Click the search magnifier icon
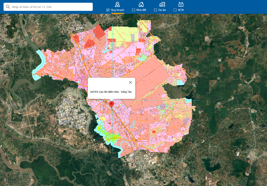This screenshot has width=267, height=186. 8,7
